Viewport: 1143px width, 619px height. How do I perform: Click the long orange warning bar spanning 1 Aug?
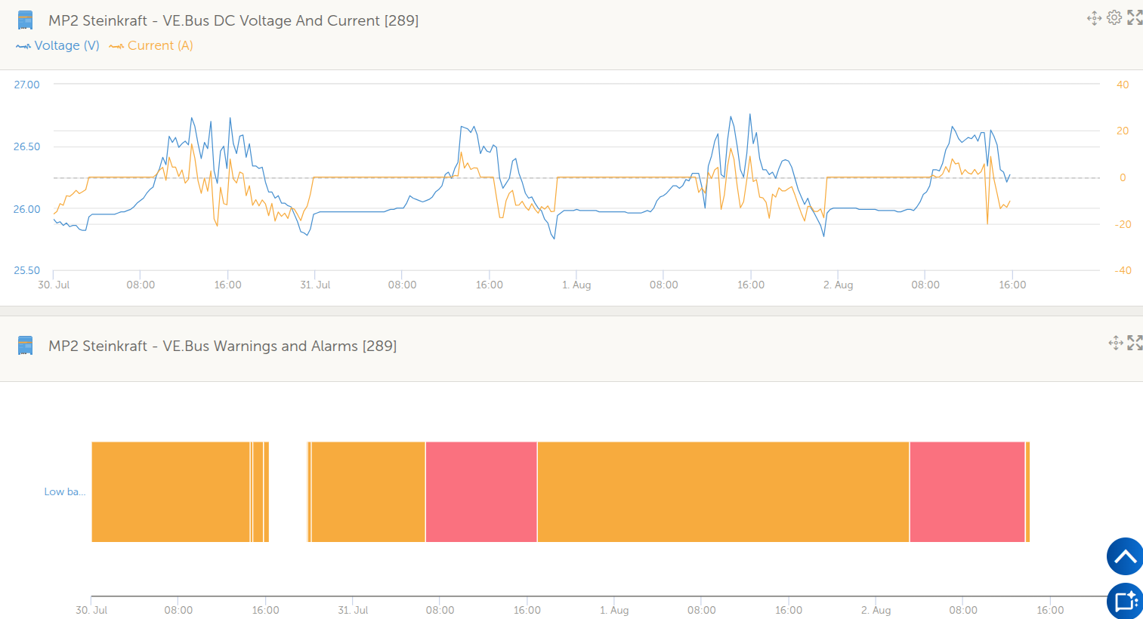tap(722, 491)
